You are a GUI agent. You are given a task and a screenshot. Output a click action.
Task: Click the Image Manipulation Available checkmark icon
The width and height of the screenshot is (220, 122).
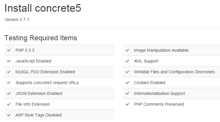click(x=127, y=50)
